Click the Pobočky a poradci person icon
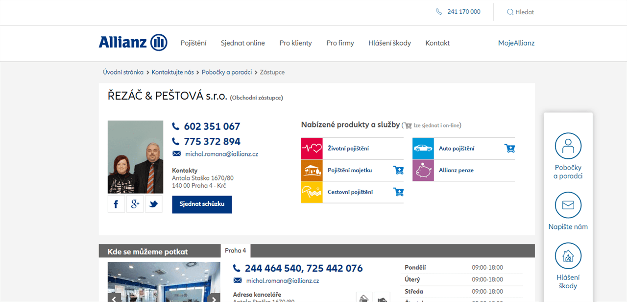This screenshot has height=302, width=627. click(x=568, y=146)
